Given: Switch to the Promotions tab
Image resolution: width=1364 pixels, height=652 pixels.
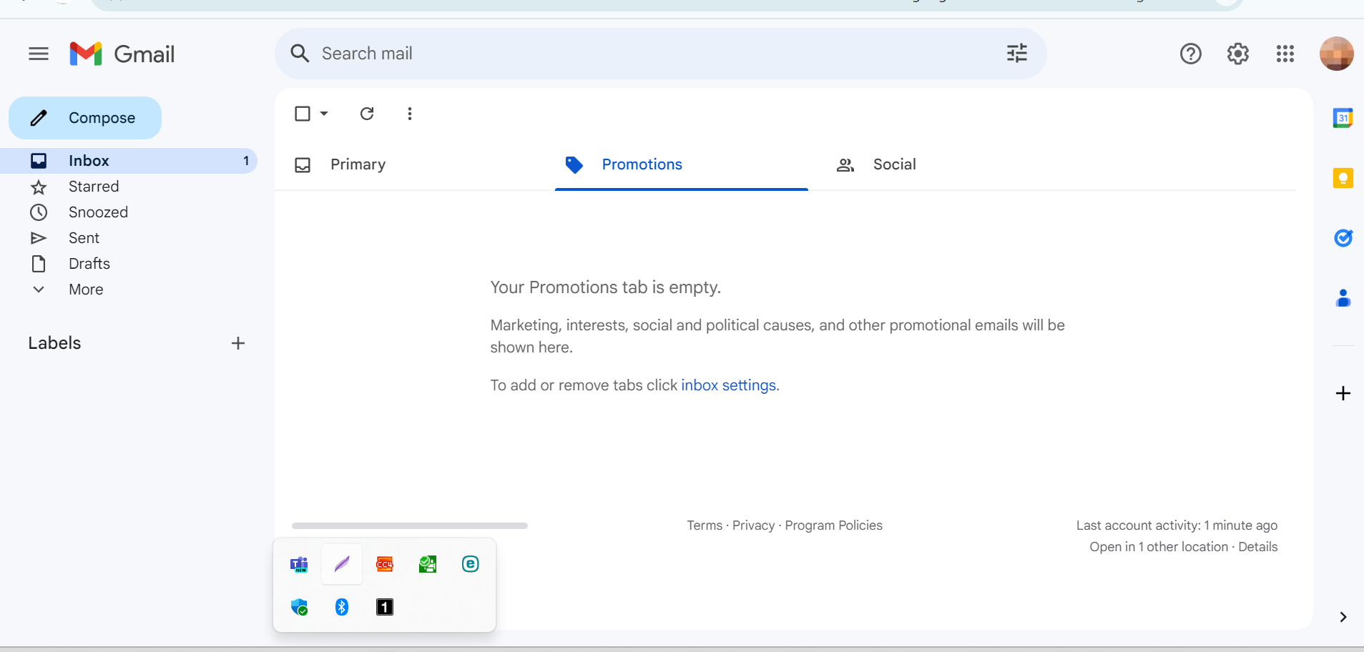Looking at the screenshot, I should coord(682,165).
